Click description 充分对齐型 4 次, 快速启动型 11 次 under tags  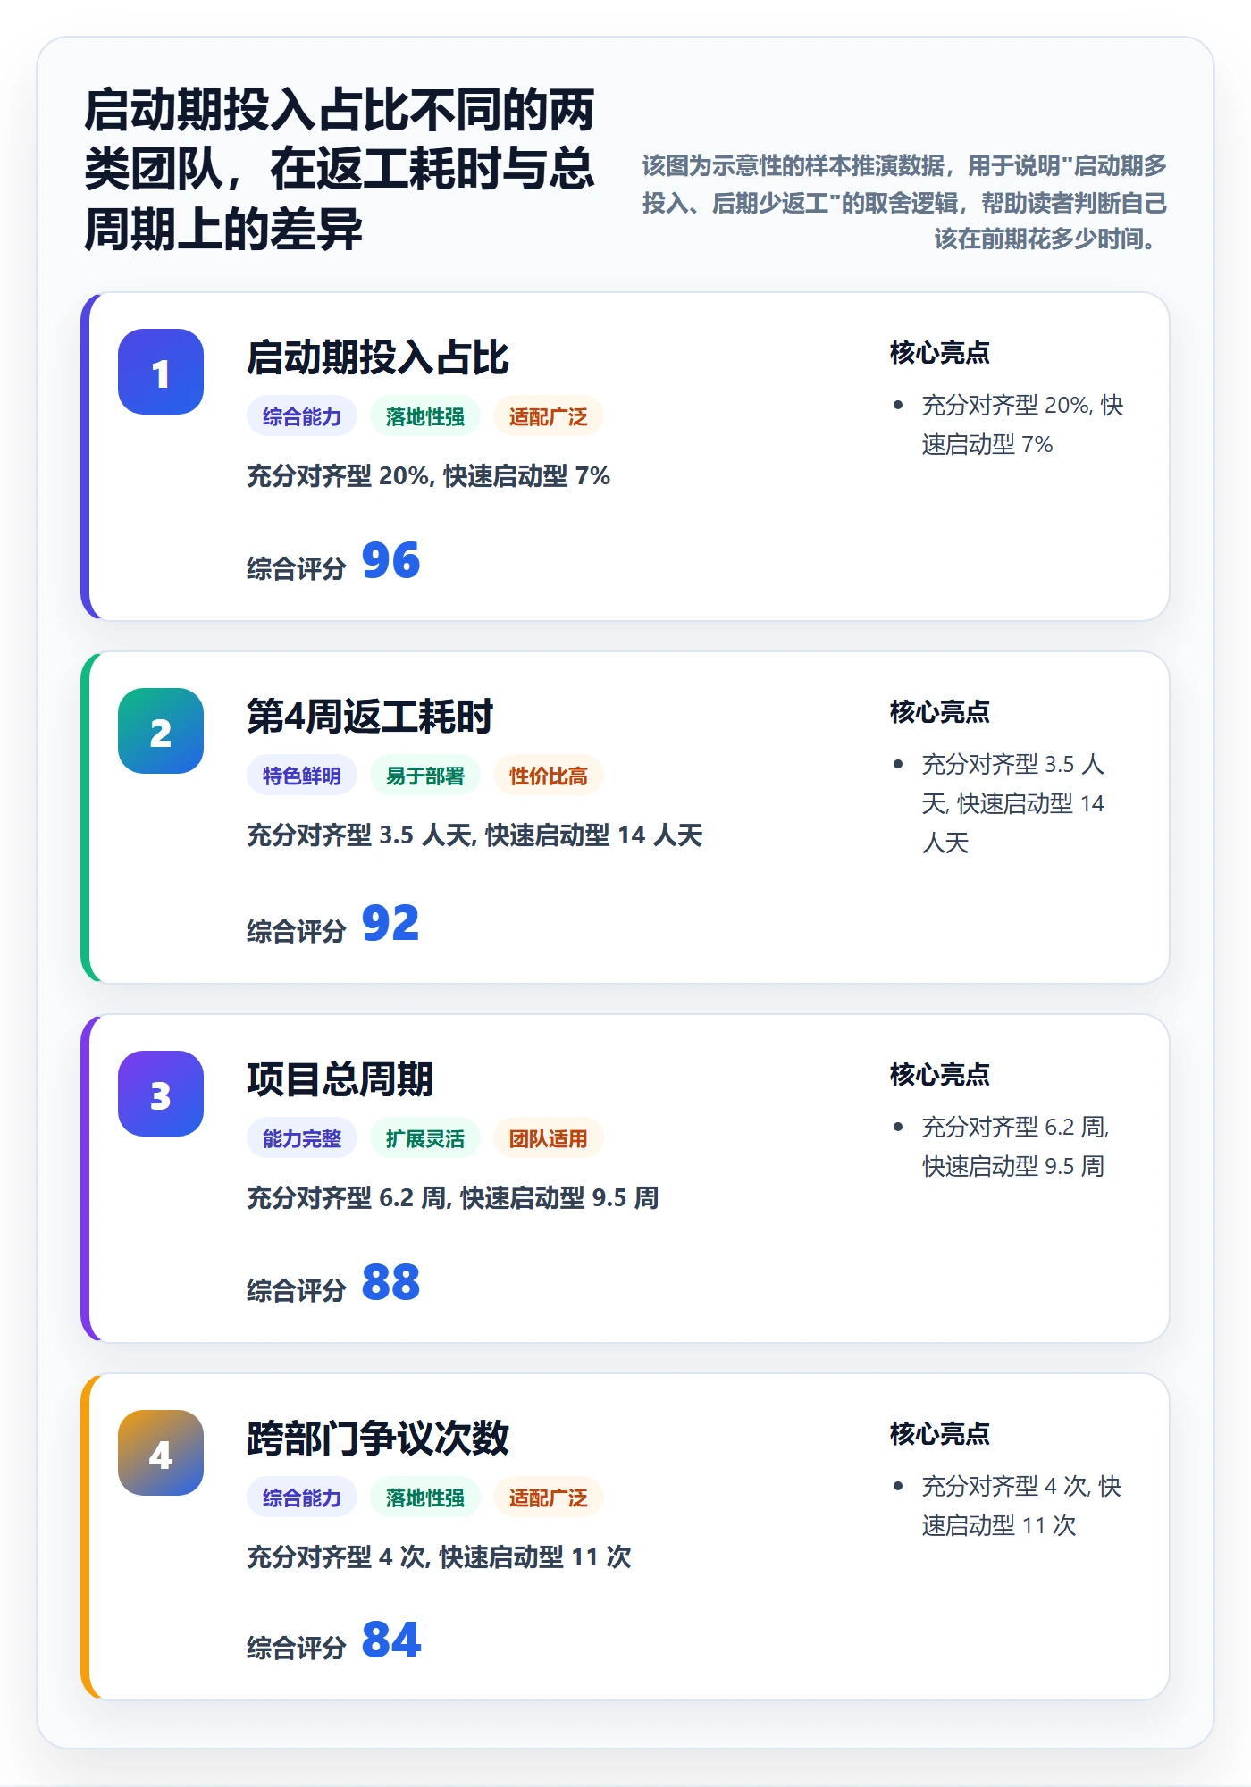tap(439, 1556)
